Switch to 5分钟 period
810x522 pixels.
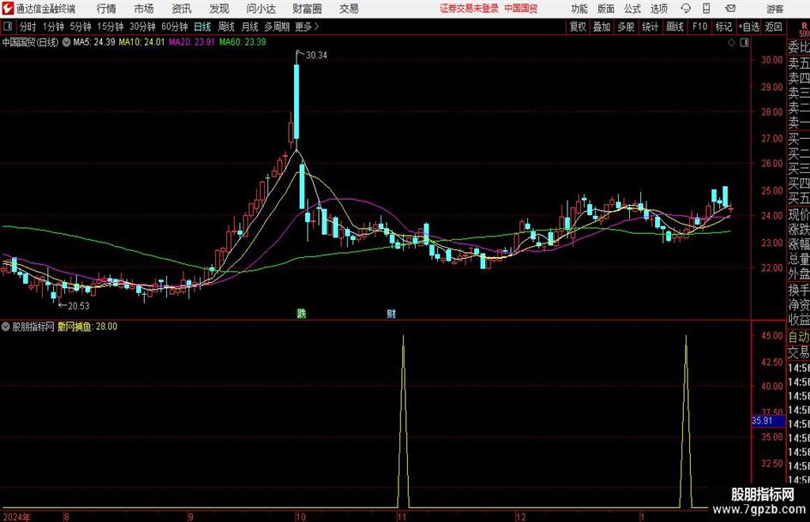click(x=81, y=27)
